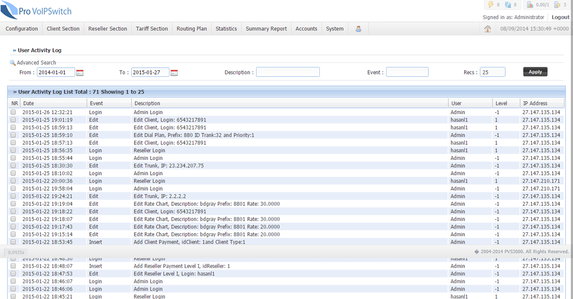Click 'Add Client Payment, idClient' description
573x299 pixels.
click(x=189, y=242)
